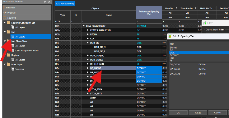Click the Spacing Constraint Set folder icon
The width and height of the screenshot is (229, 118).
coord(9,23)
